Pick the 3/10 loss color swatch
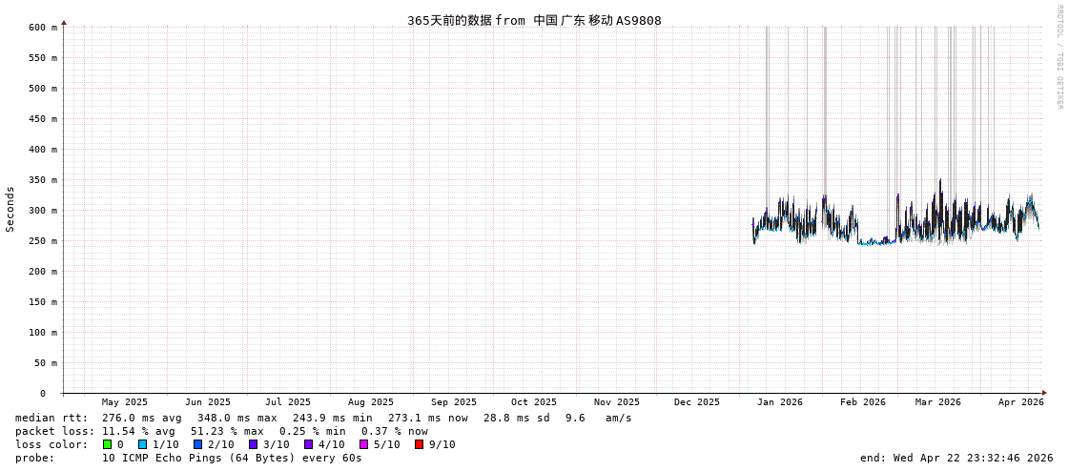 click(253, 444)
